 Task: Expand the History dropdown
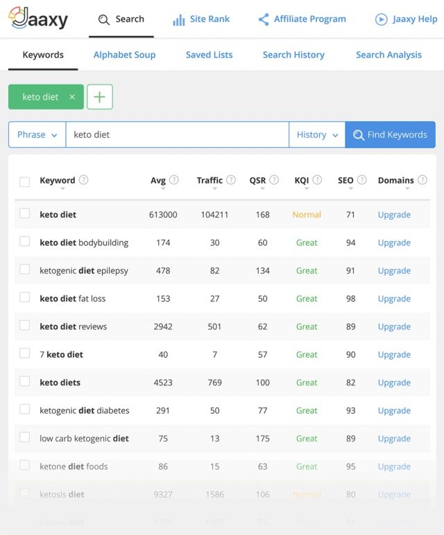click(317, 135)
